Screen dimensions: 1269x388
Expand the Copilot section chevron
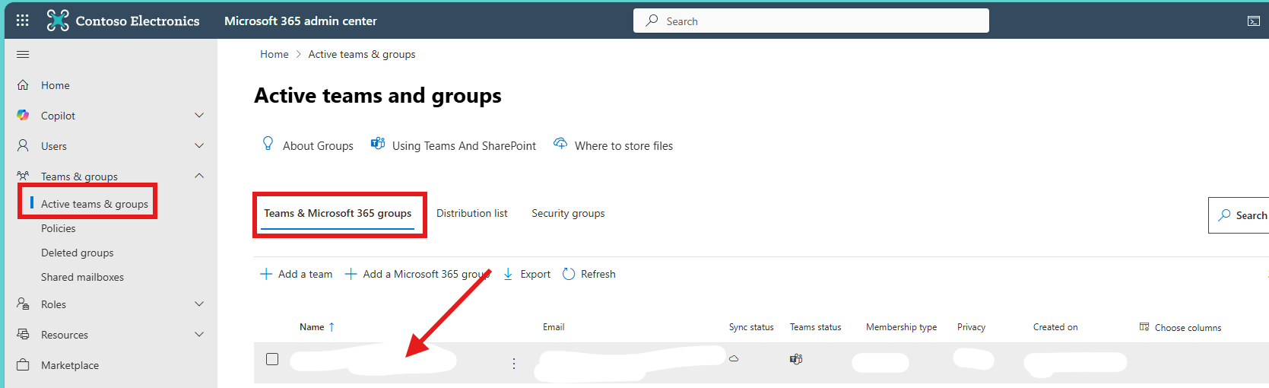pyautogui.click(x=199, y=115)
